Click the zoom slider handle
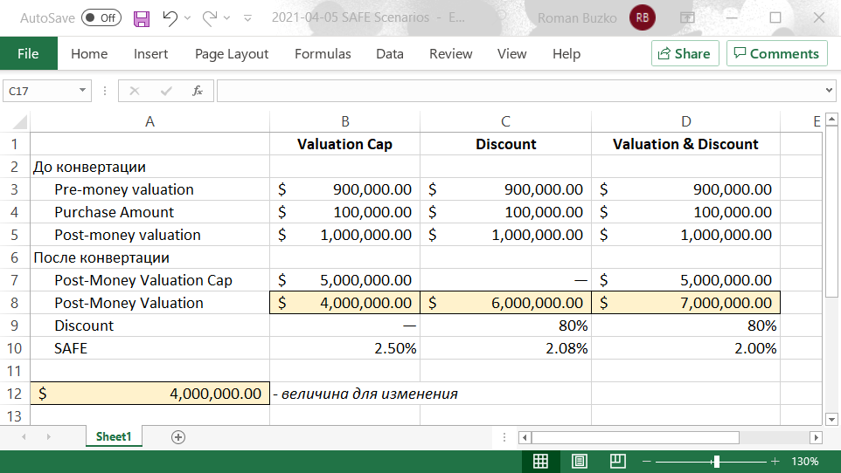Image resolution: width=841 pixels, height=473 pixels. 716,461
